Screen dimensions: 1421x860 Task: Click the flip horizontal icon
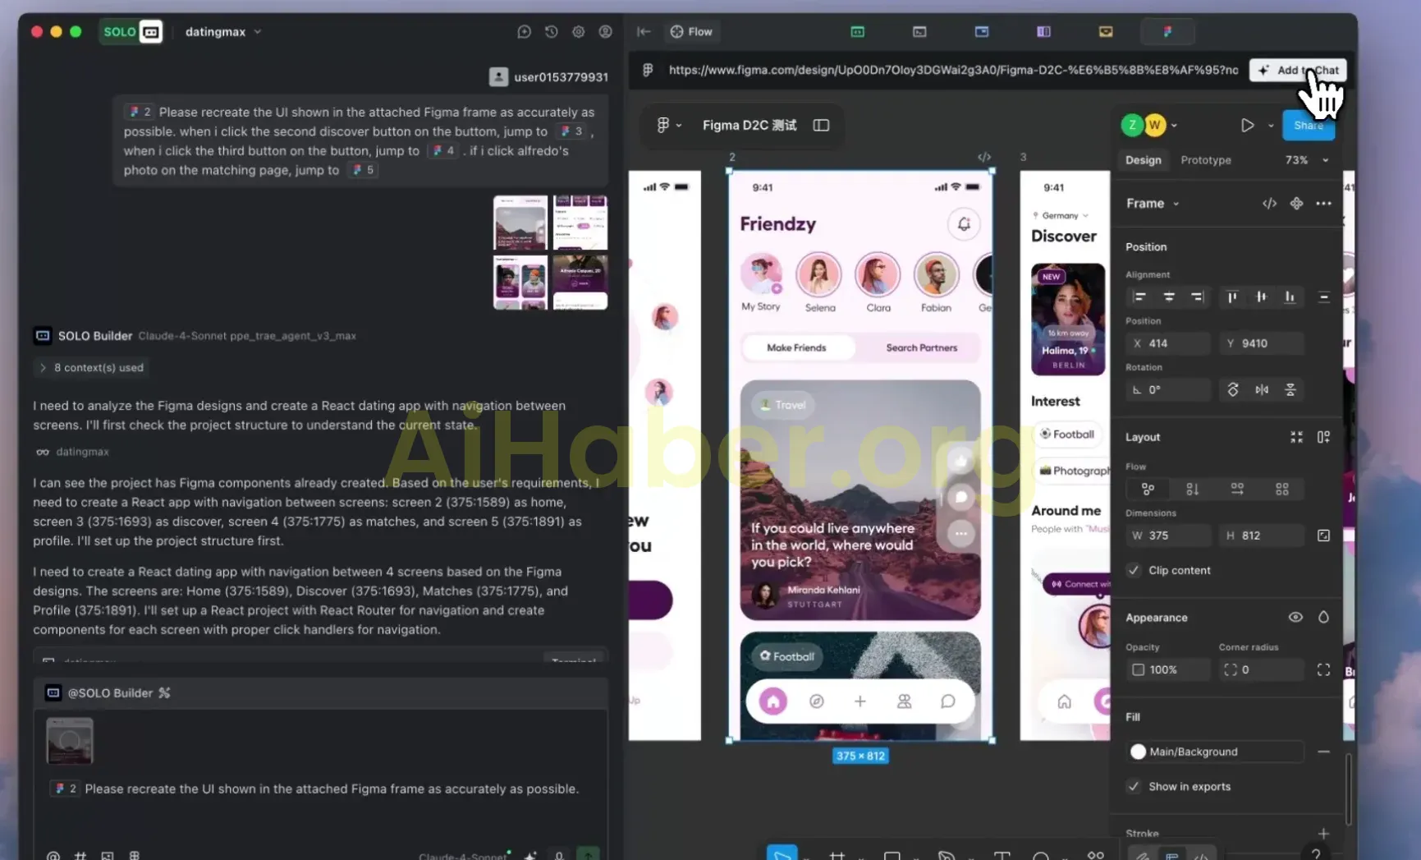click(1262, 390)
